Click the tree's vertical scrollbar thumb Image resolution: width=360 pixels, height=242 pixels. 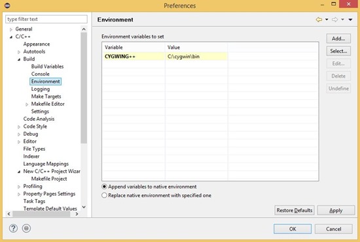pos(84,88)
